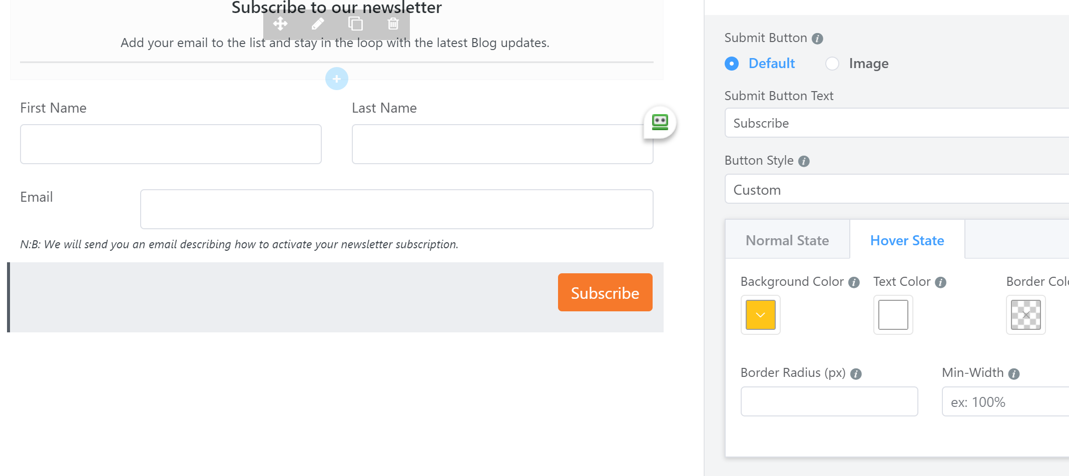
Task: Duplicate the heading block via copy icon
Action: tap(355, 24)
